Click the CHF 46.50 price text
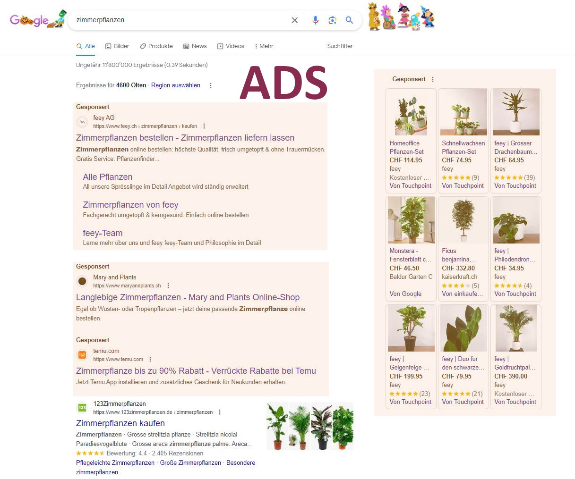This screenshot has width=575, height=479. coord(404,269)
